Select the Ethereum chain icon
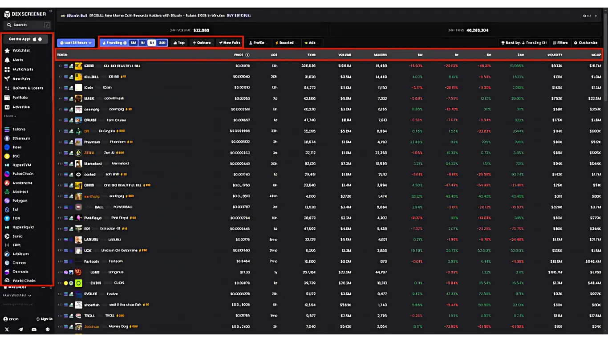The image size is (608, 342). point(7,138)
